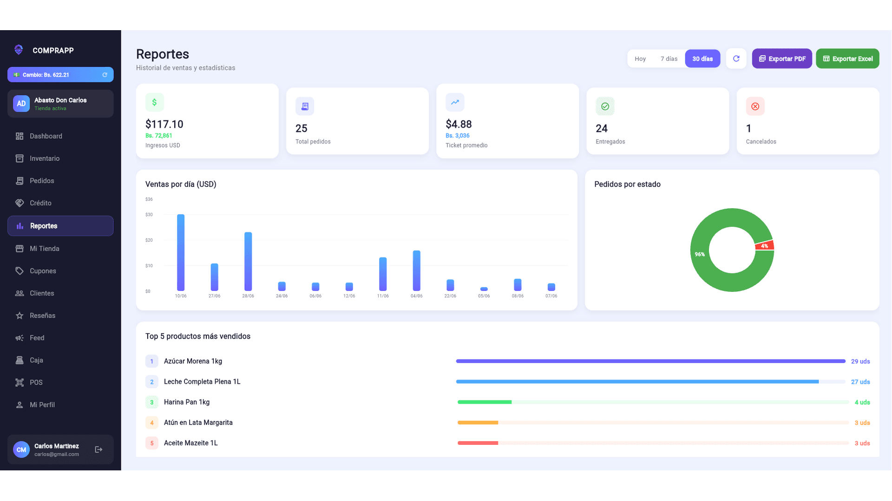The width and height of the screenshot is (892, 501).
Task: Open the Inventario sidebar icon
Action: click(20, 158)
